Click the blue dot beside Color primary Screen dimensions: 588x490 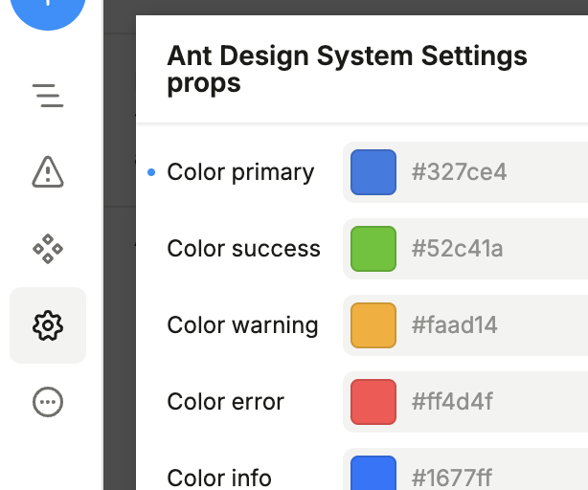point(151,173)
